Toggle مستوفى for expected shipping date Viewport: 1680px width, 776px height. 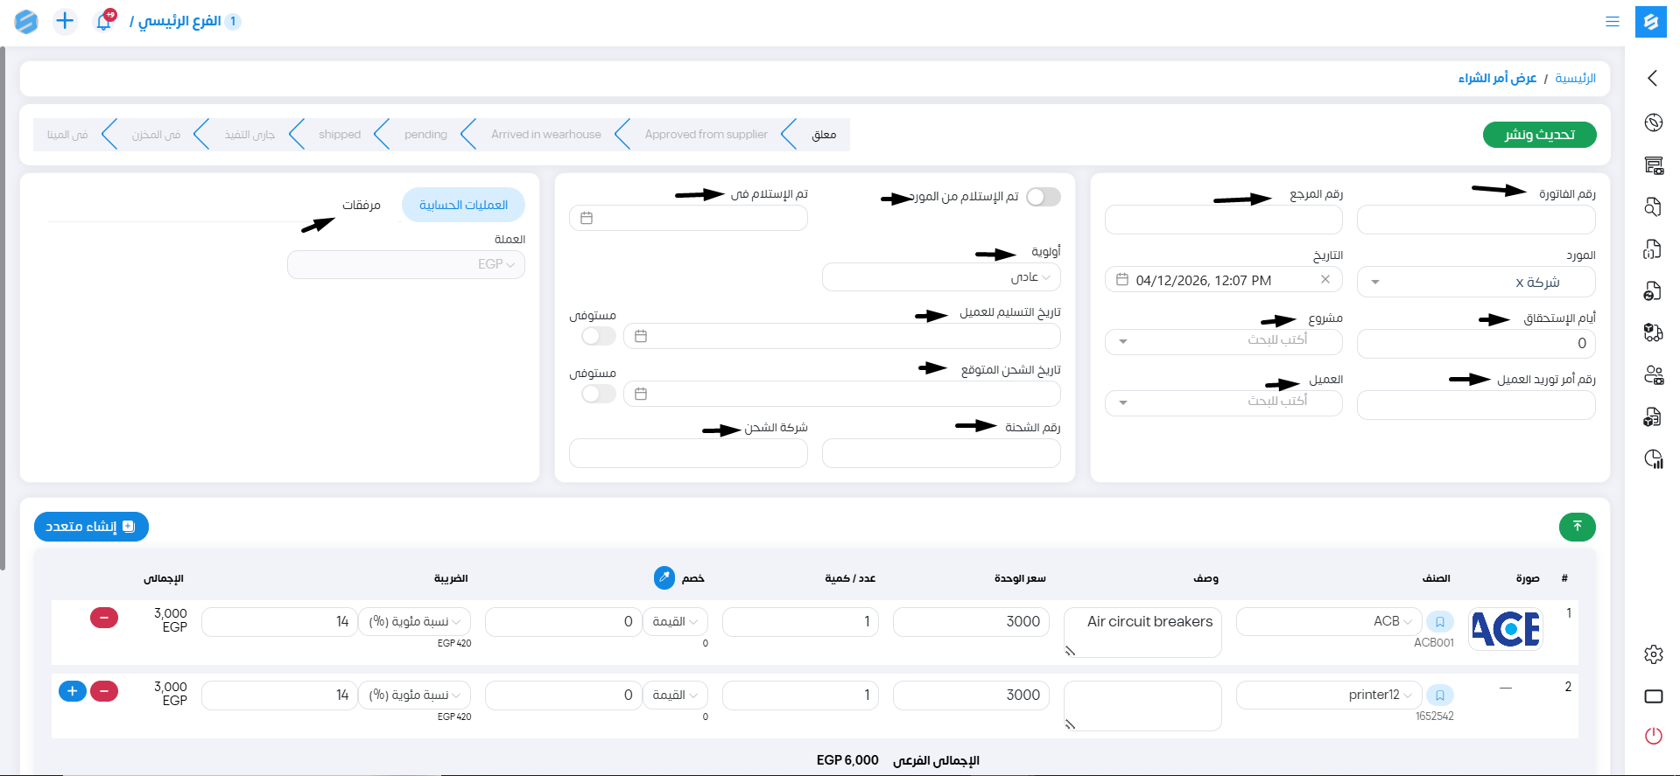coord(599,394)
